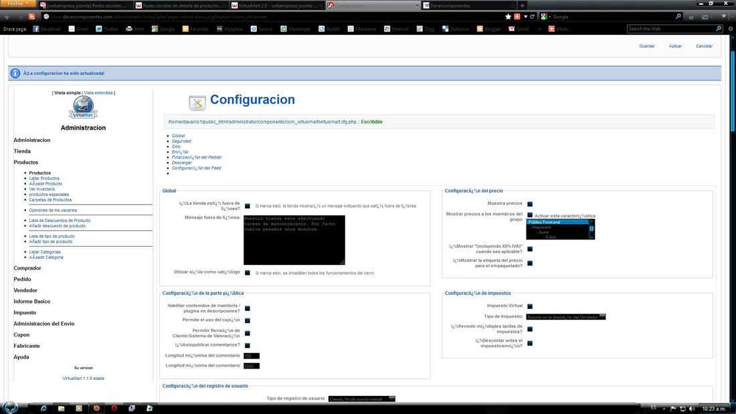The width and height of the screenshot is (736, 414).
Task: Expand the Tienda sidebar section
Action: click(22, 151)
